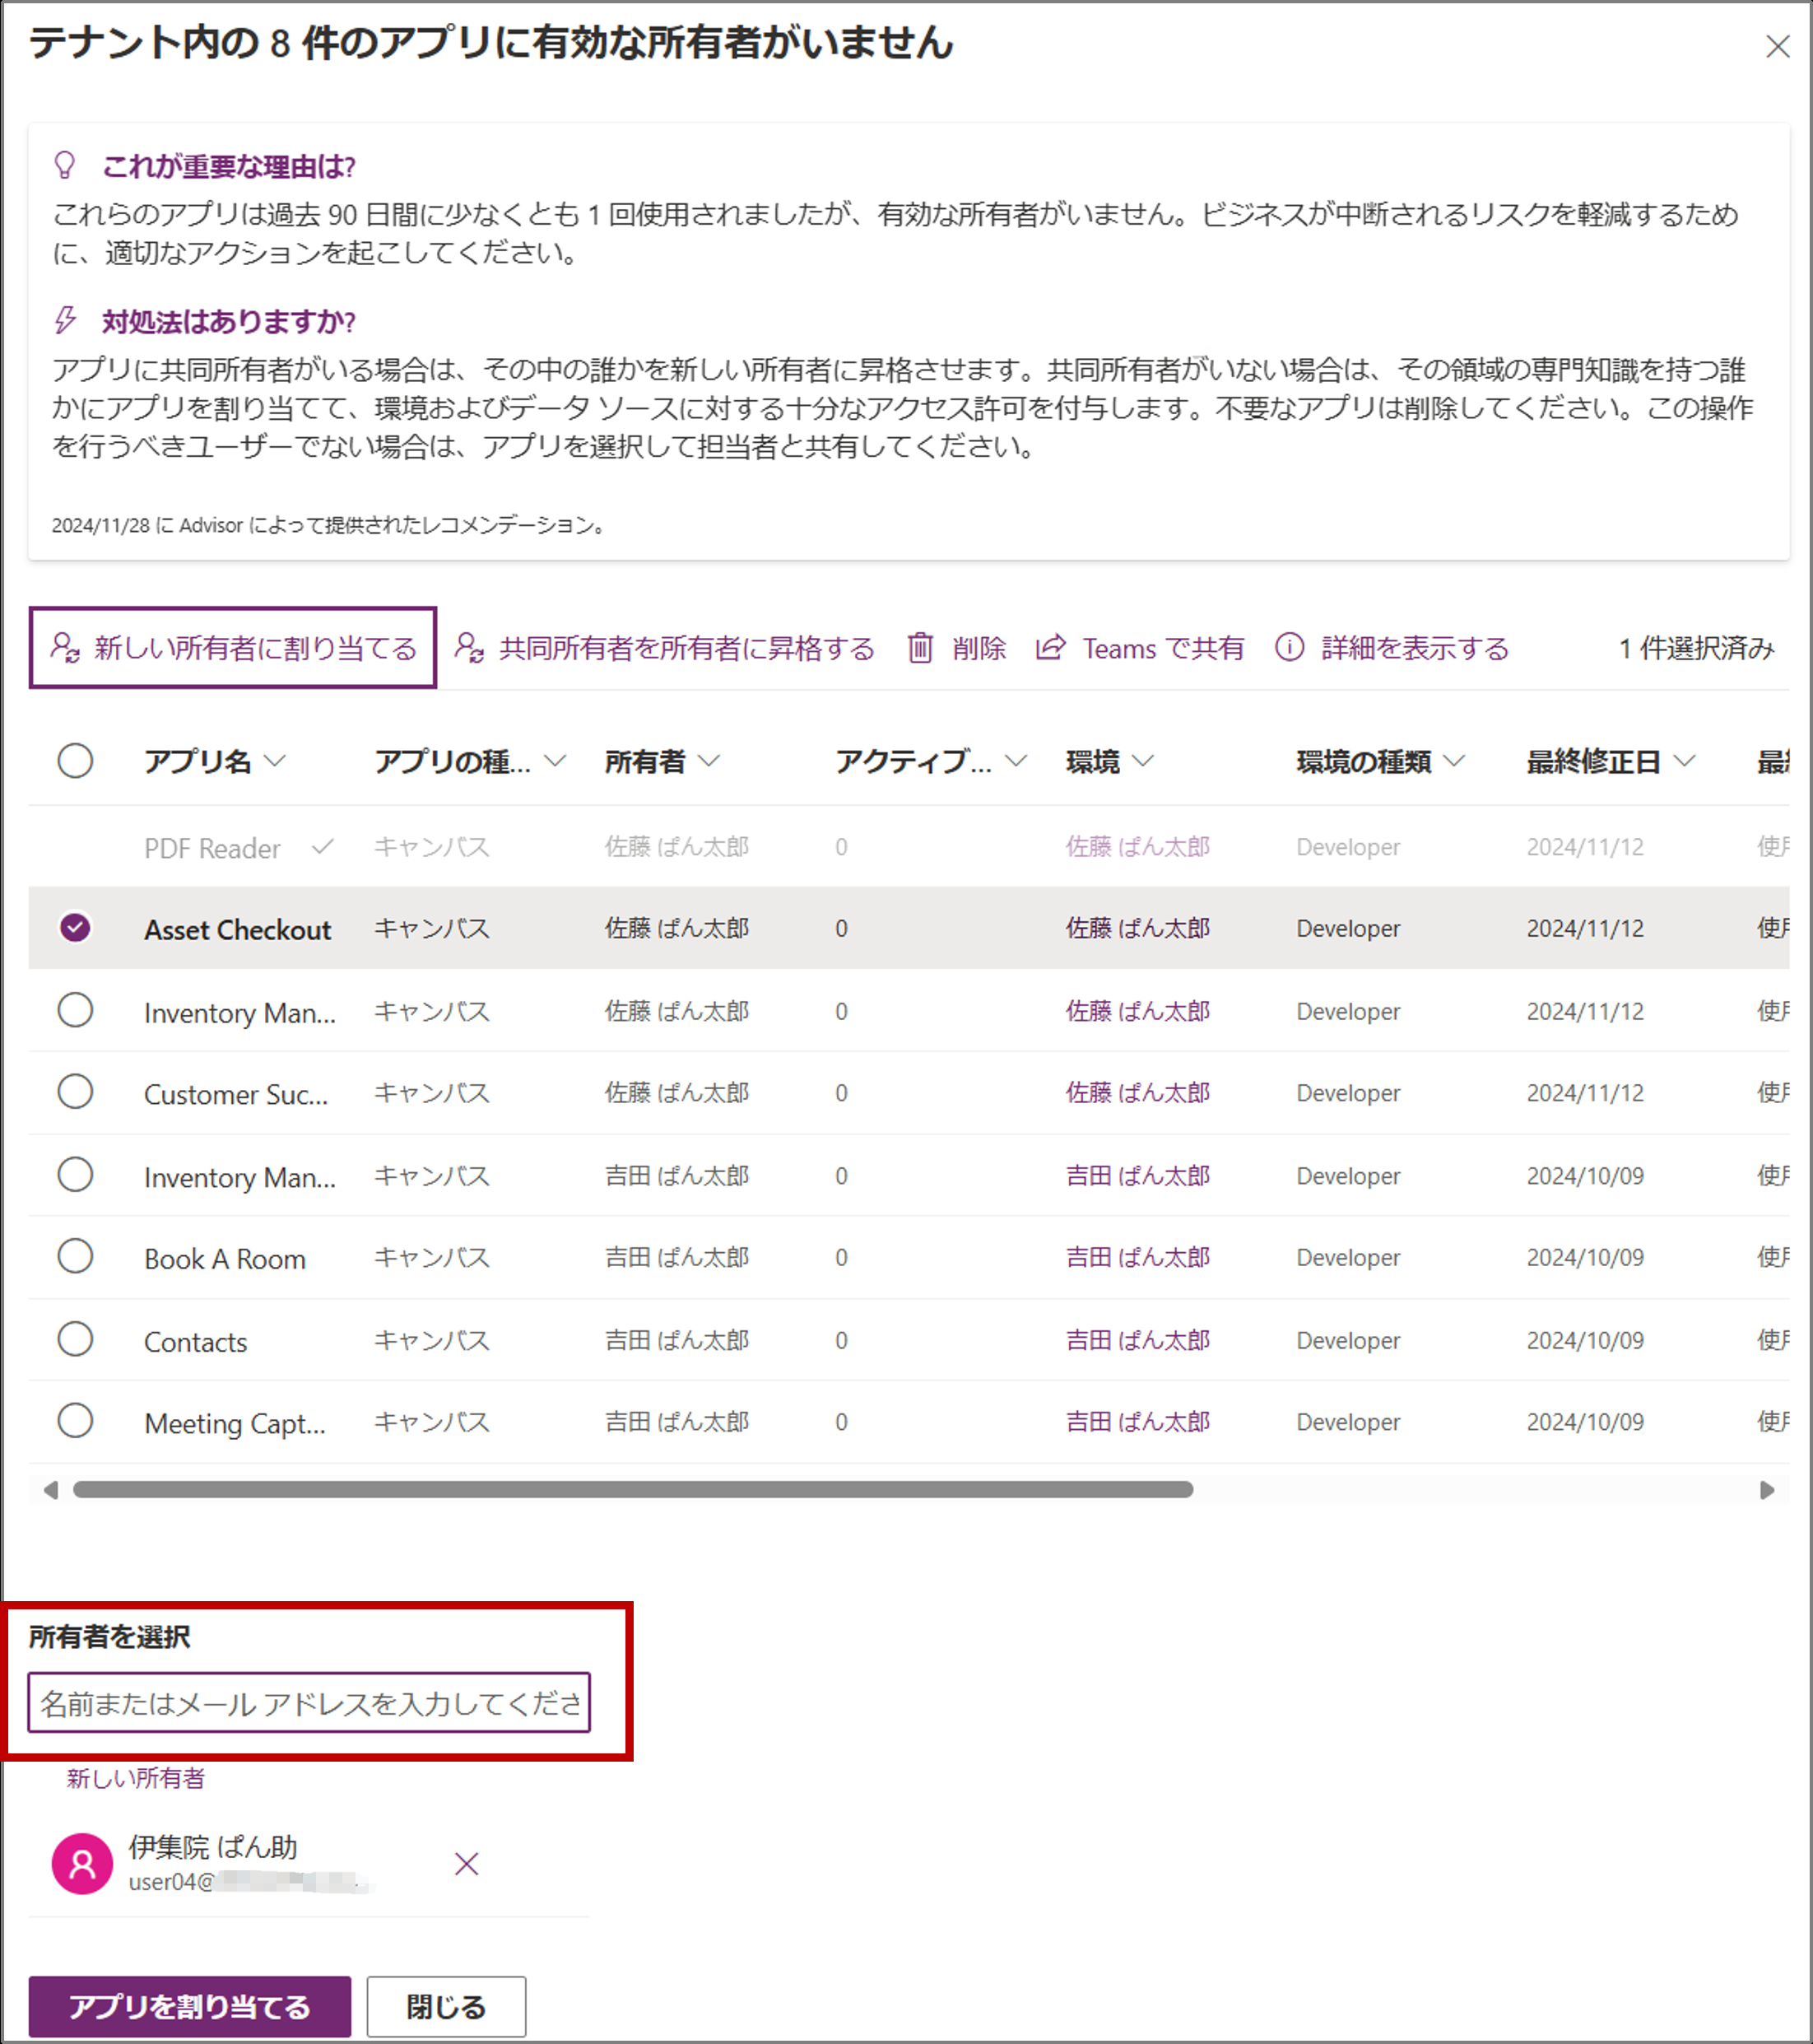Click the 共同所有者を所有者に昇格する person icon

click(469, 648)
